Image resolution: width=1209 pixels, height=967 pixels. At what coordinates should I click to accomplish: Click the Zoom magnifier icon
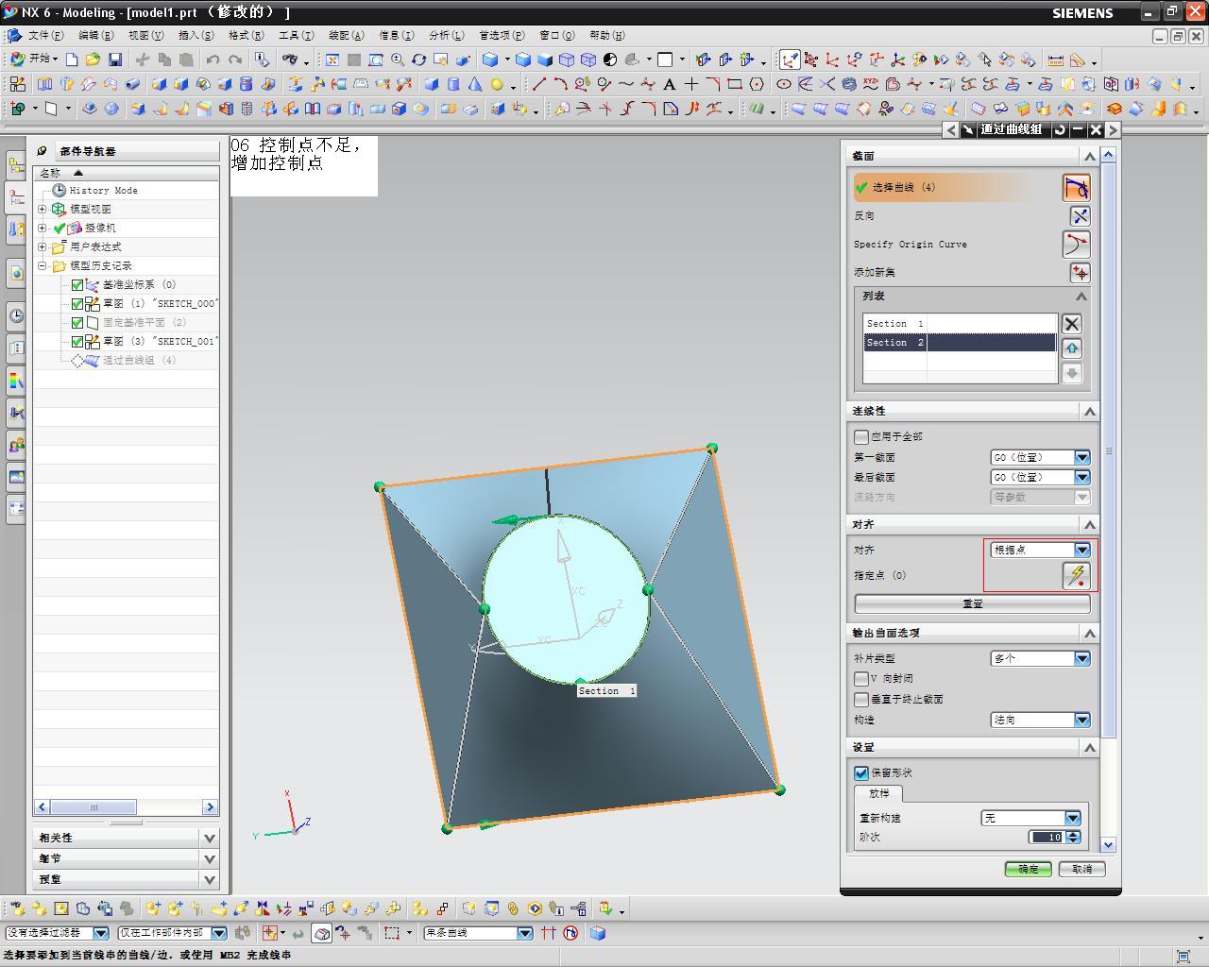point(398,59)
